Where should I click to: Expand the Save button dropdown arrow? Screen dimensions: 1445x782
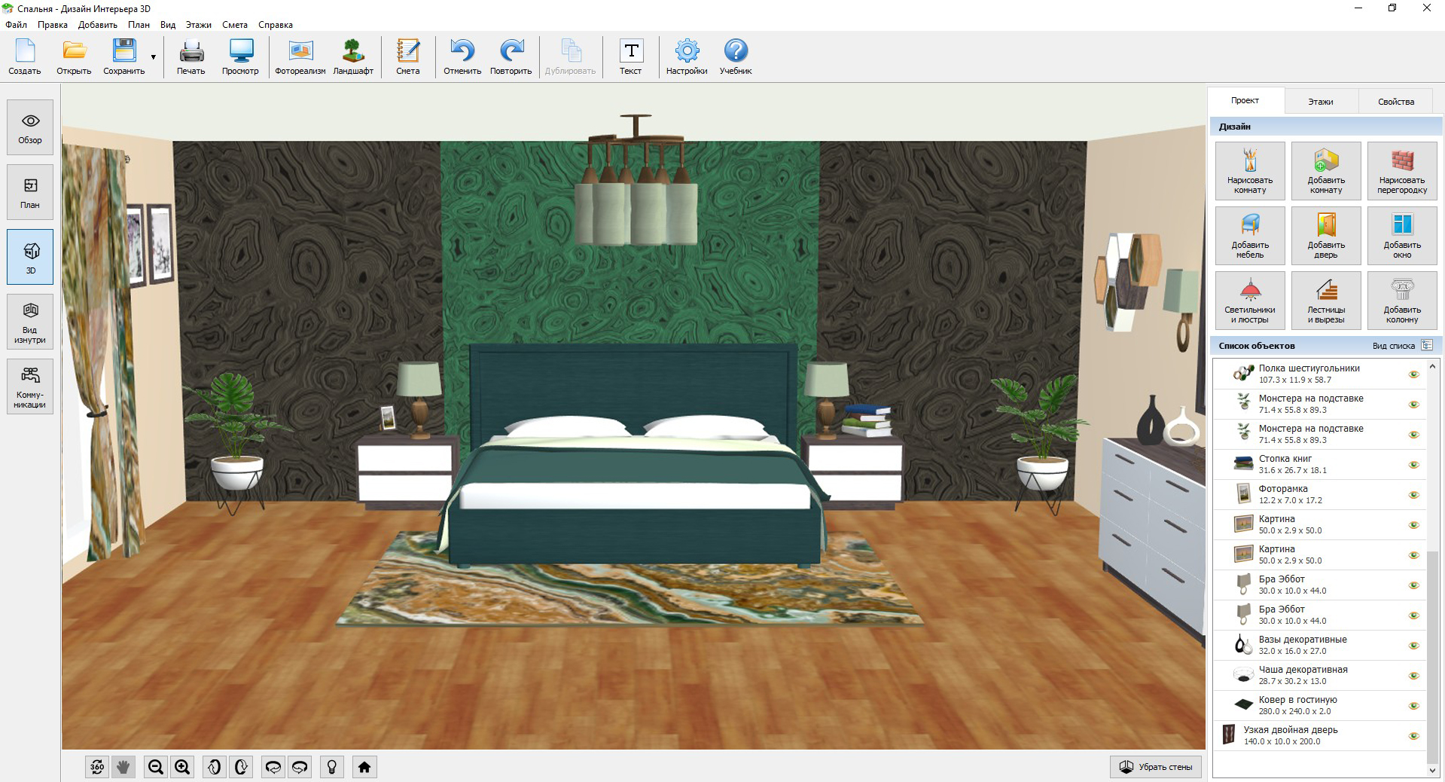click(x=154, y=57)
